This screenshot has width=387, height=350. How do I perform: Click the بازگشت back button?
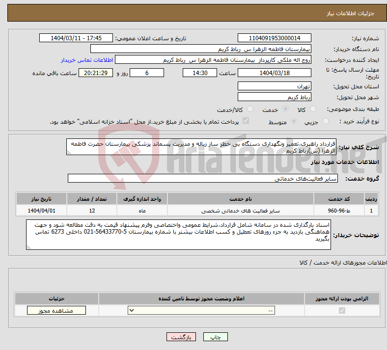click(x=181, y=337)
